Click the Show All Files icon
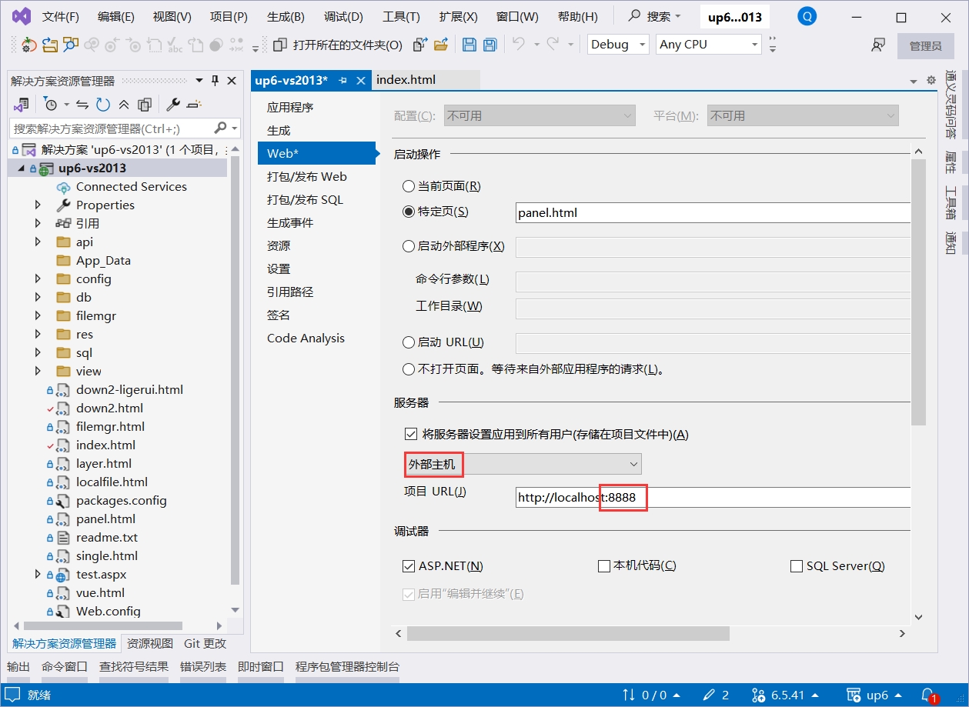 coord(145,105)
